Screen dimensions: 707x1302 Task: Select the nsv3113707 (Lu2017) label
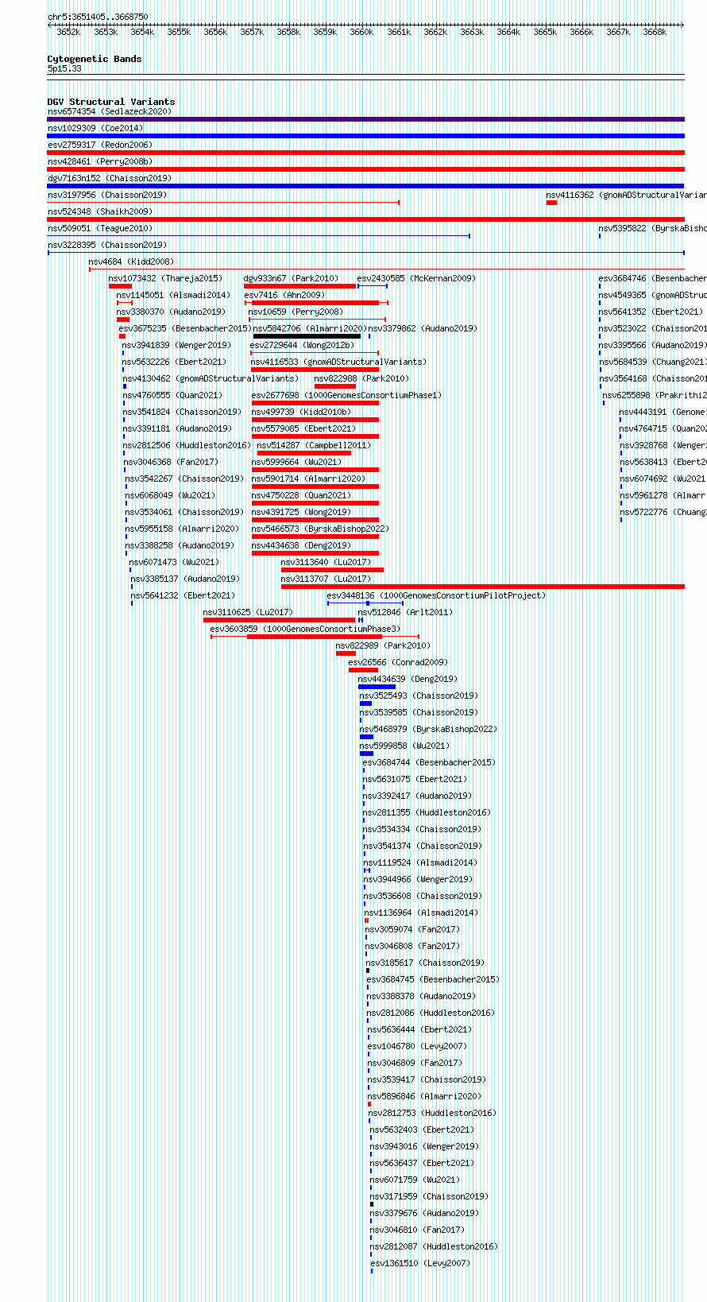(x=326, y=579)
